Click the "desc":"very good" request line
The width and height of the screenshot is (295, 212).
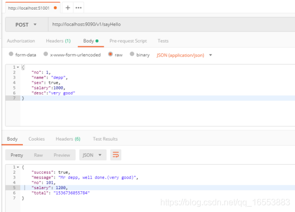click(53, 93)
